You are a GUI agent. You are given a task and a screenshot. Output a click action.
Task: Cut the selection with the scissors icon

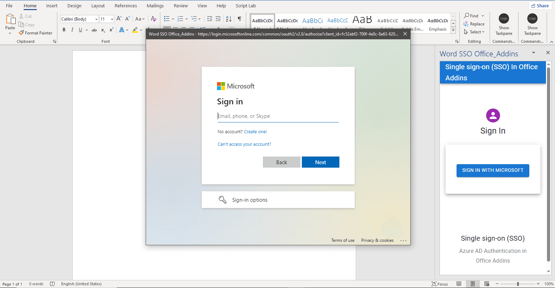[x=21, y=16]
